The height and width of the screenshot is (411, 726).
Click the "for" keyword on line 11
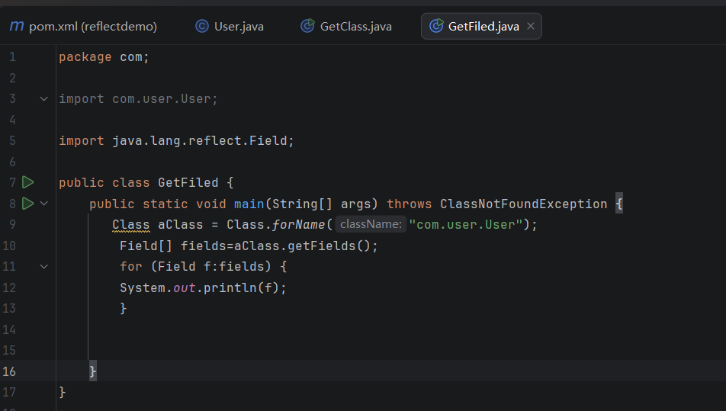[x=131, y=267]
